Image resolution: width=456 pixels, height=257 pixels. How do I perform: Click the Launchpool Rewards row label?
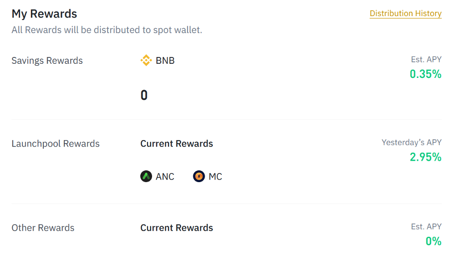(56, 144)
